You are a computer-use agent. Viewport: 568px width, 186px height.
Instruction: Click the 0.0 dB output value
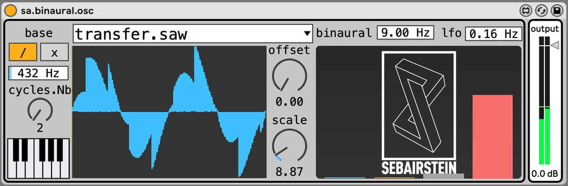544,174
